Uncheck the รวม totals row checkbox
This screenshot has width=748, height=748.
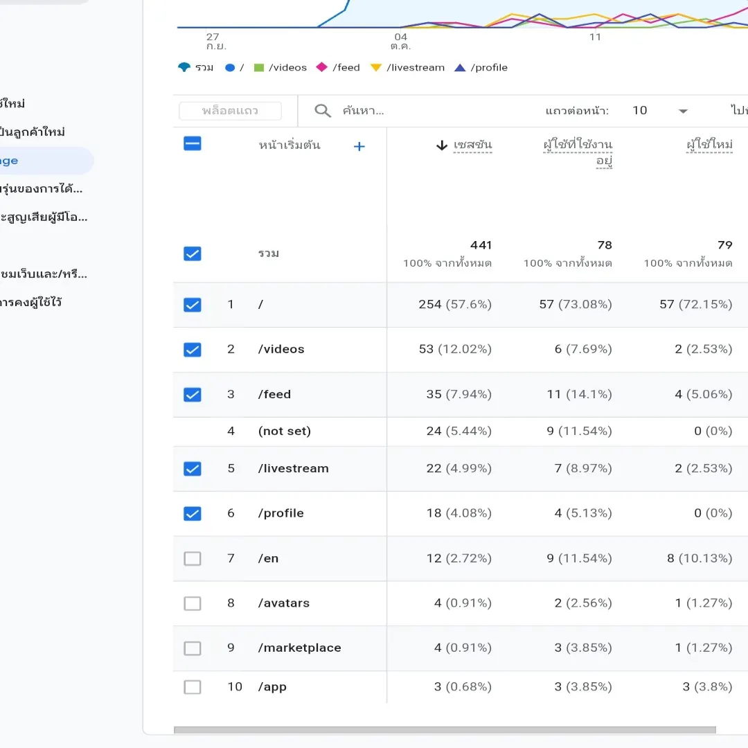tap(193, 253)
